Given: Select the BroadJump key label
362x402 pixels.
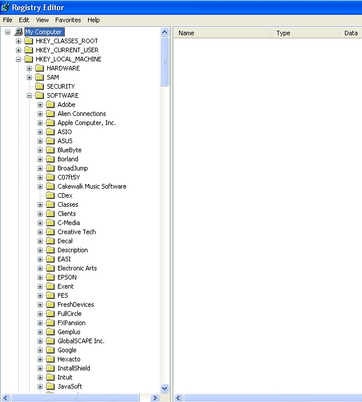Looking at the screenshot, I should [73, 168].
